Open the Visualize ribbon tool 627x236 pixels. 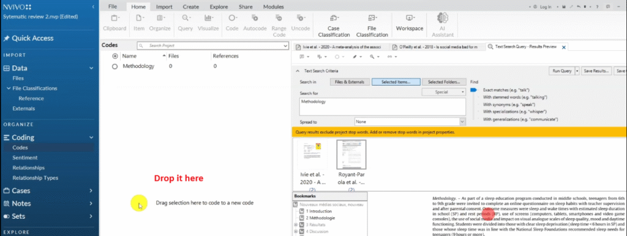[x=208, y=23]
